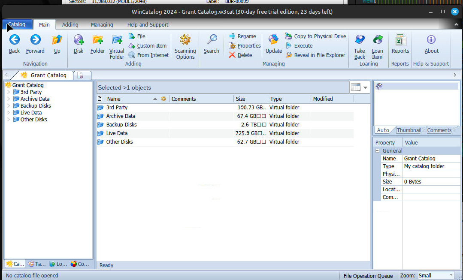Rename the selected item

tap(243, 36)
